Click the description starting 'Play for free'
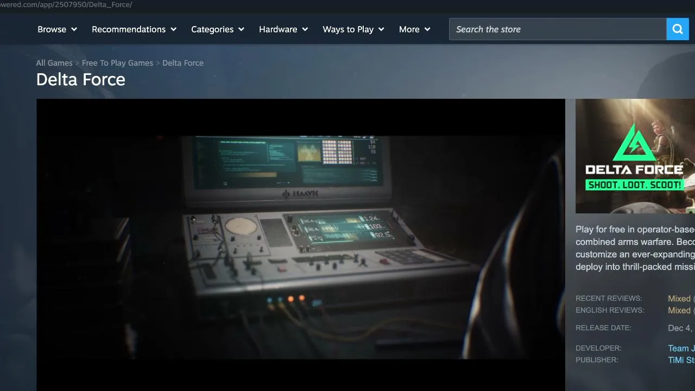The width and height of the screenshot is (695, 391). tap(635, 248)
